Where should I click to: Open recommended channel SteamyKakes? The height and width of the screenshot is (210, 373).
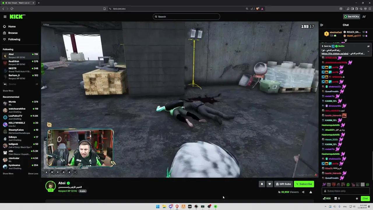[20, 131]
